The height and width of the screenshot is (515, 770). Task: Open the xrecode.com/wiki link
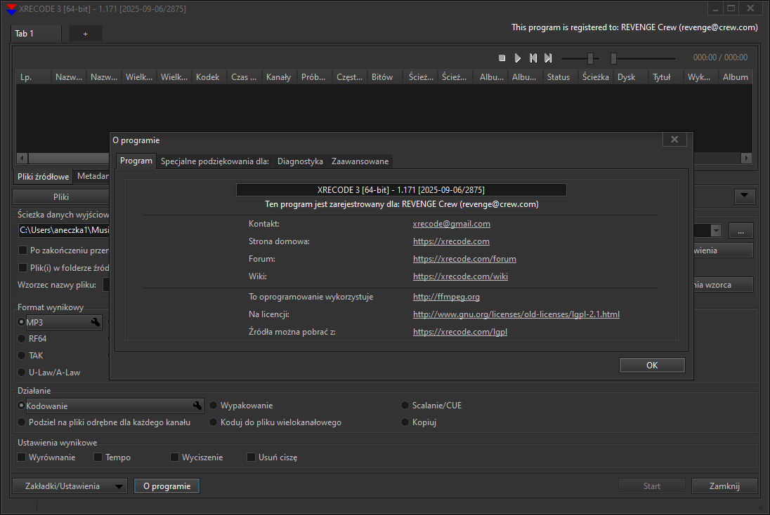point(460,276)
